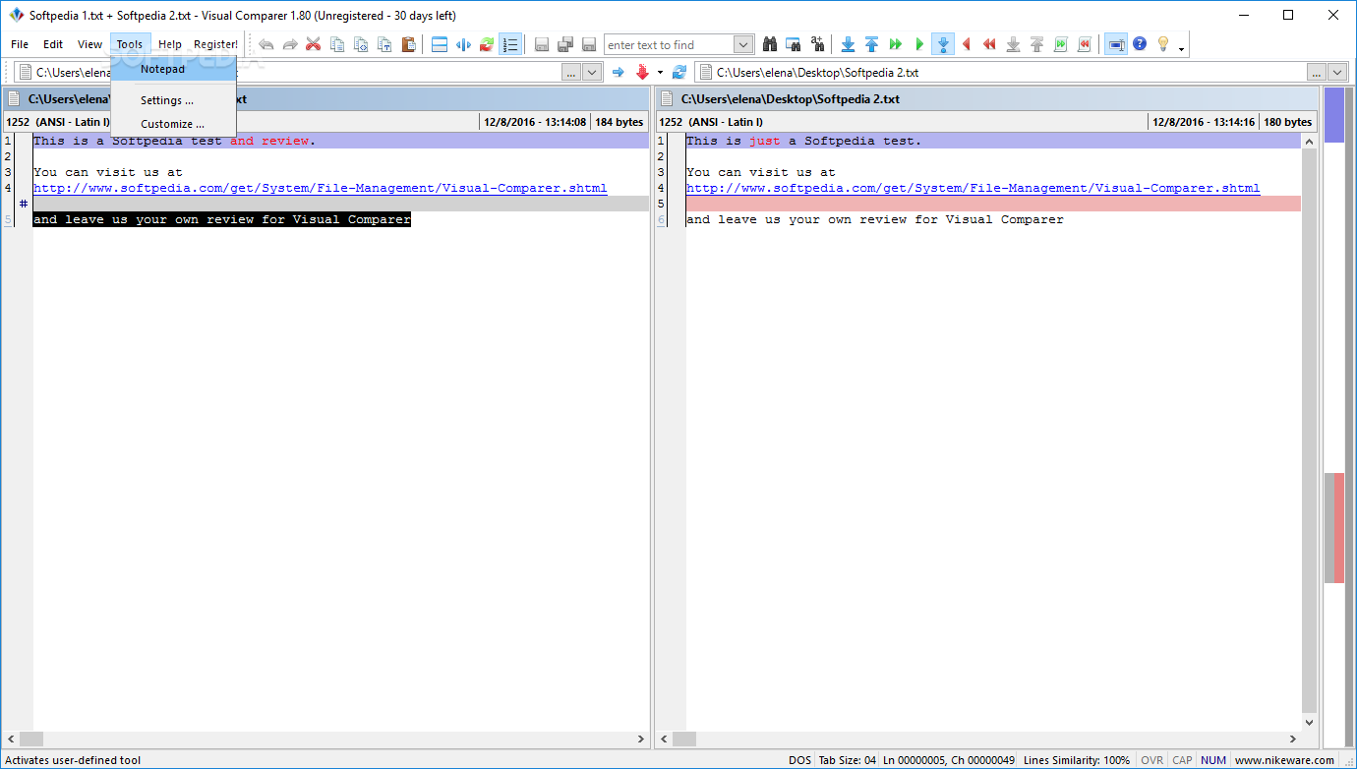Choose Settings ... from the Tools menu
This screenshot has height=769, width=1357.
point(173,100)
